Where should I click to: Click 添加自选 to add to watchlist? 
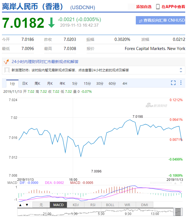144,7
